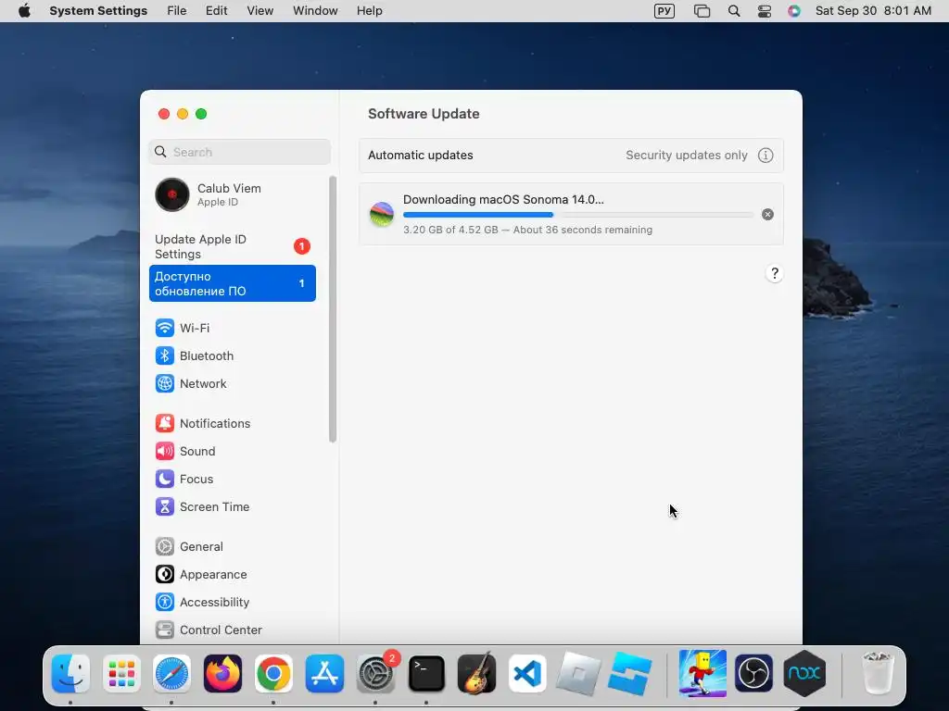The image size is (949, 711).
Task: Open the System Settings menu
Action: click(x=98, y=11)
